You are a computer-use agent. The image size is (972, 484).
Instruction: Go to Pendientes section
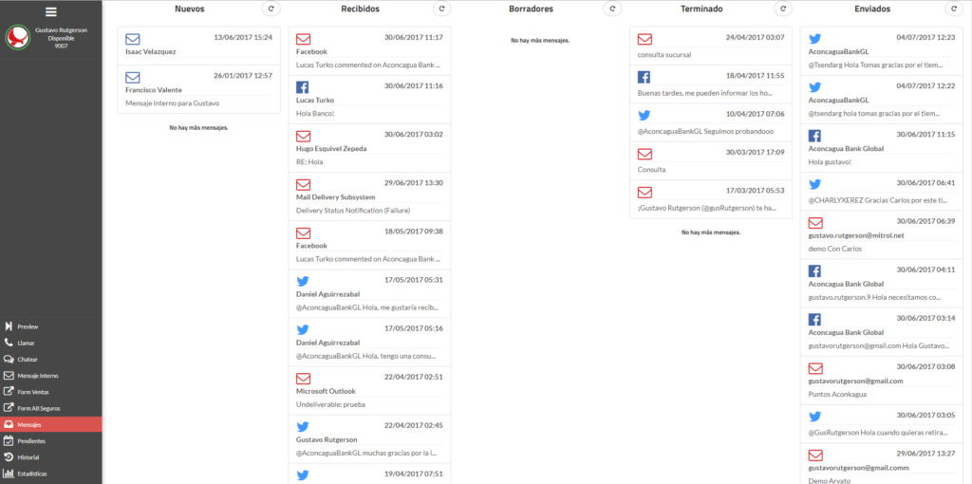pyautogui.click(x=31, y=441)
